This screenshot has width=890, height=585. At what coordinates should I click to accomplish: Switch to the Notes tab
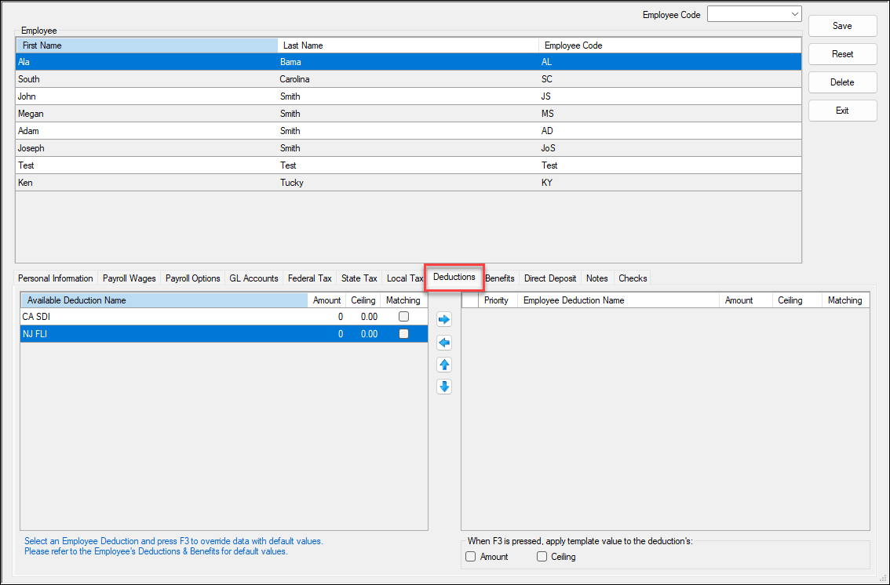pos(597,278)
